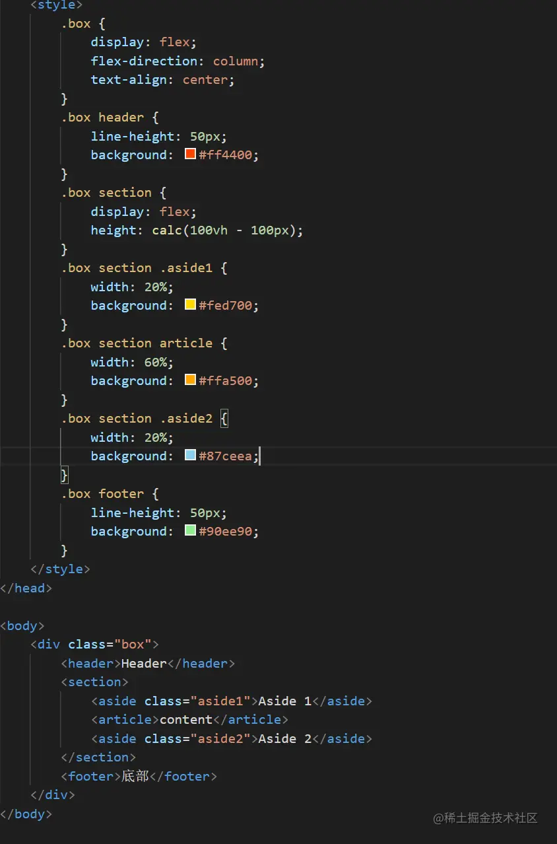Open the #ffa500 orange color swatch
Image resolution: width=557 pixels, height=844 pixels.
pos(191,380)
